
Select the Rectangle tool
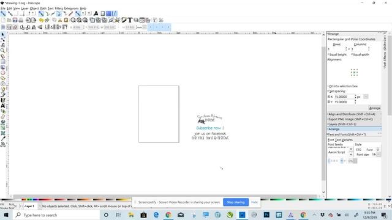pyautogui.click(x=2, y=62)
